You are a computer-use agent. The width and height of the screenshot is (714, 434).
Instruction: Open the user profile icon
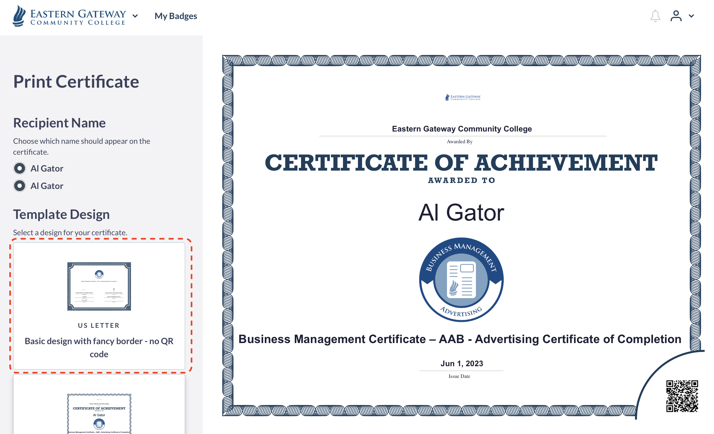[x=676, y=16]
